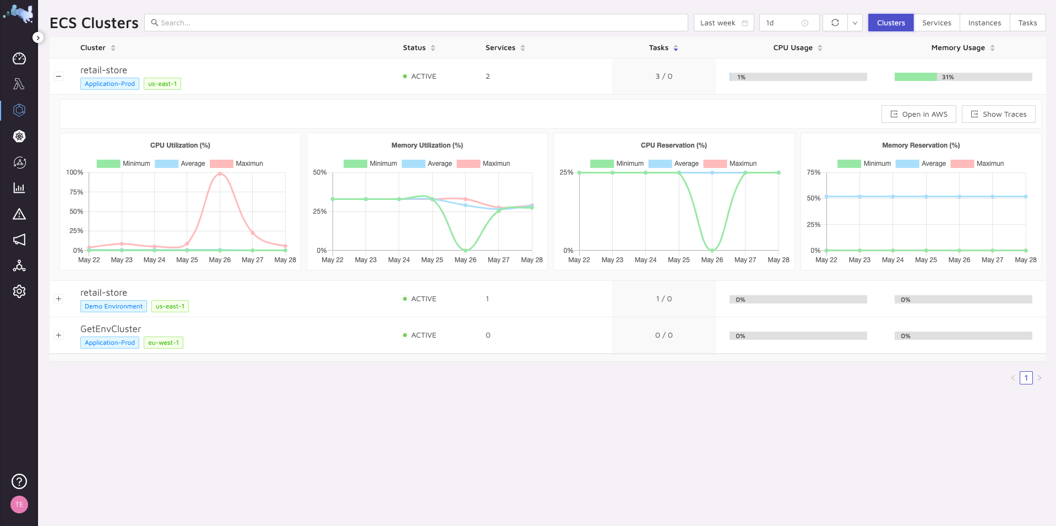Viewport: 1056px width, 526px height.
Task: Toggle Minimum legend in Memory Utilization chart
Action: (x=370, y=164)
